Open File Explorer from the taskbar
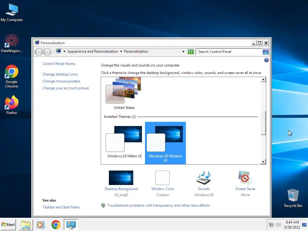The height and width of the screenshot is (231, 308). [26, 225]
